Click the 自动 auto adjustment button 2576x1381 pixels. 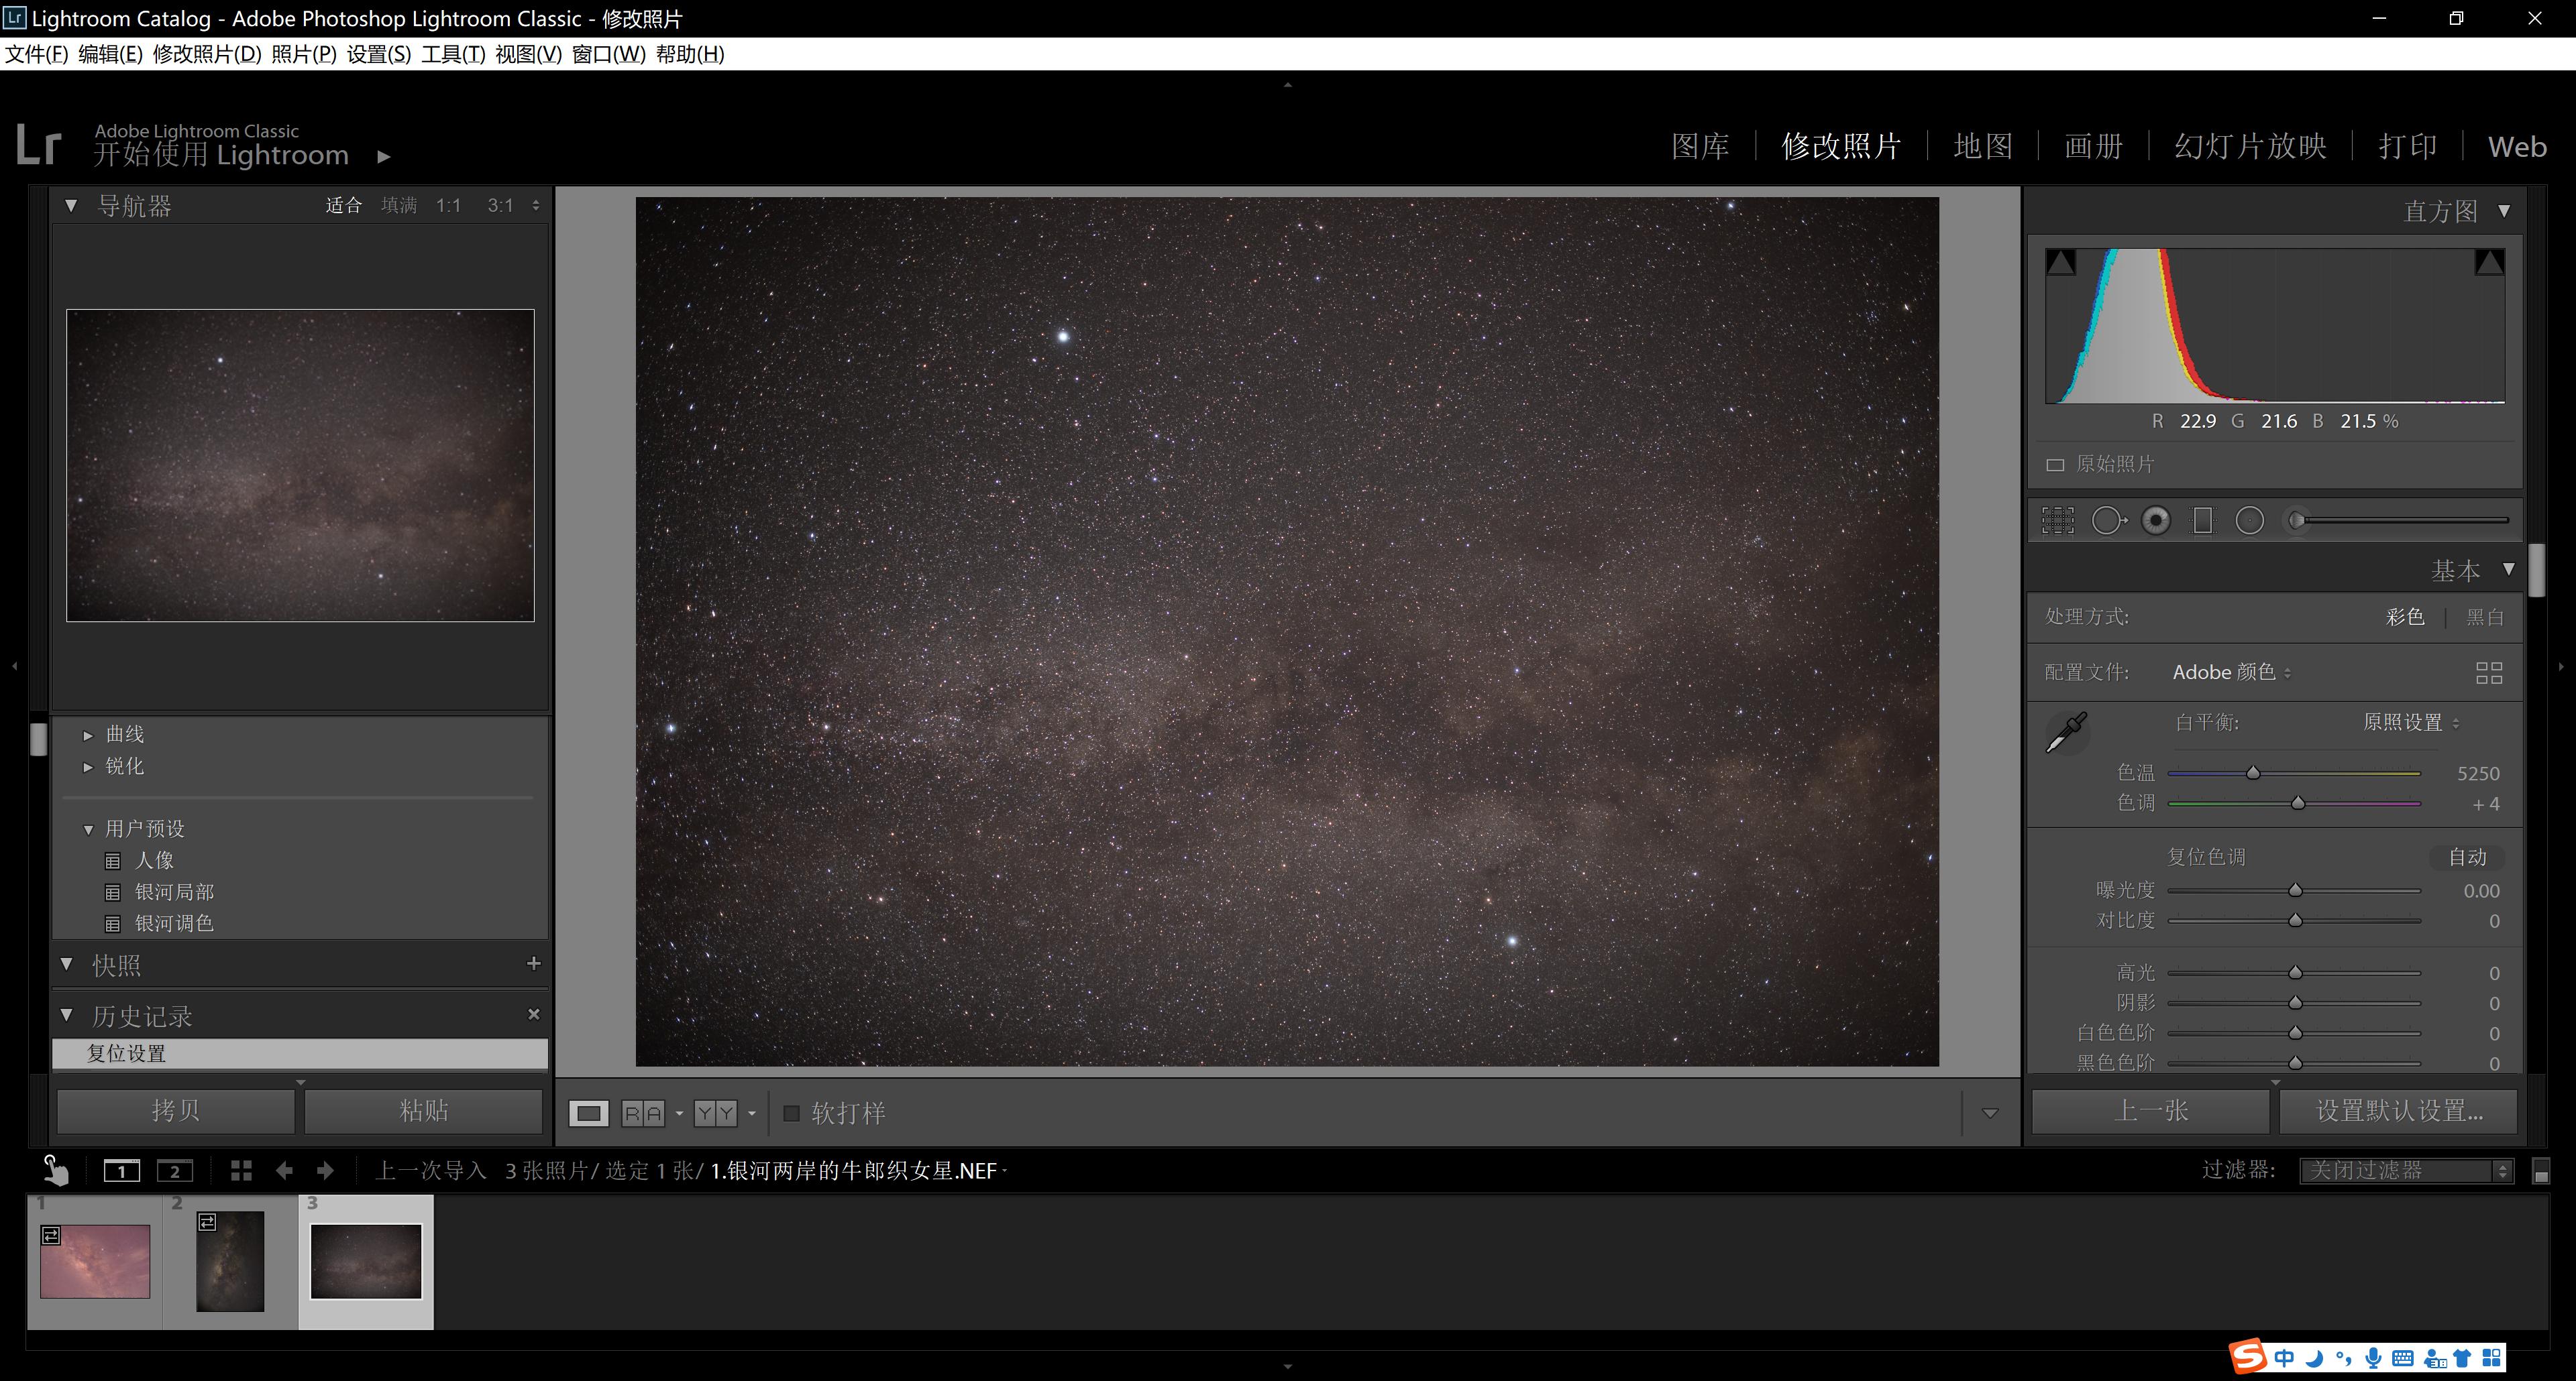coord(2468,856)
